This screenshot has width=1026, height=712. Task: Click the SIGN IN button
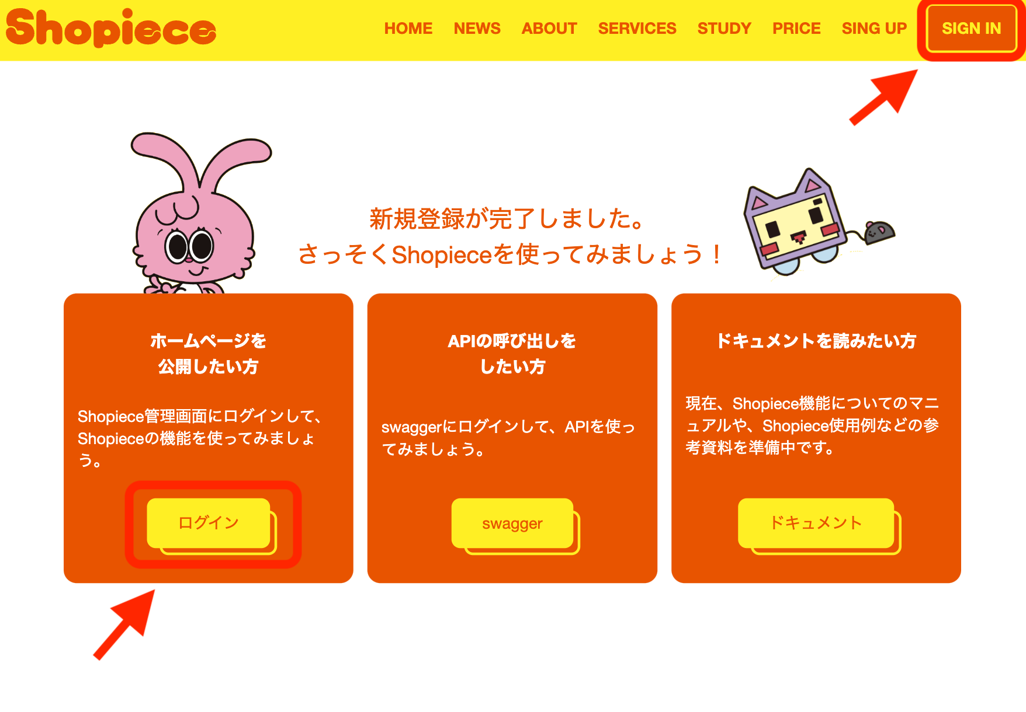972,28
